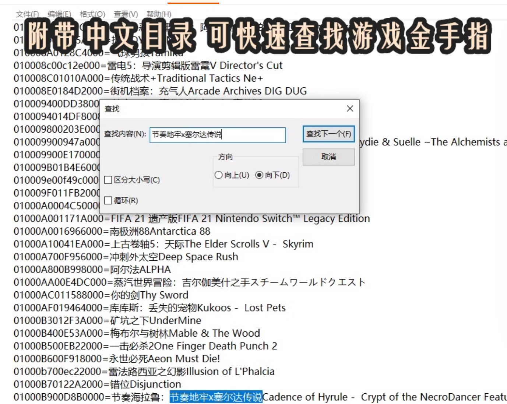This screenshot has height=404, width=507.
Task: Click the line 上古卷轴5：天际 Skyrim
Action: tap(163, 244)
